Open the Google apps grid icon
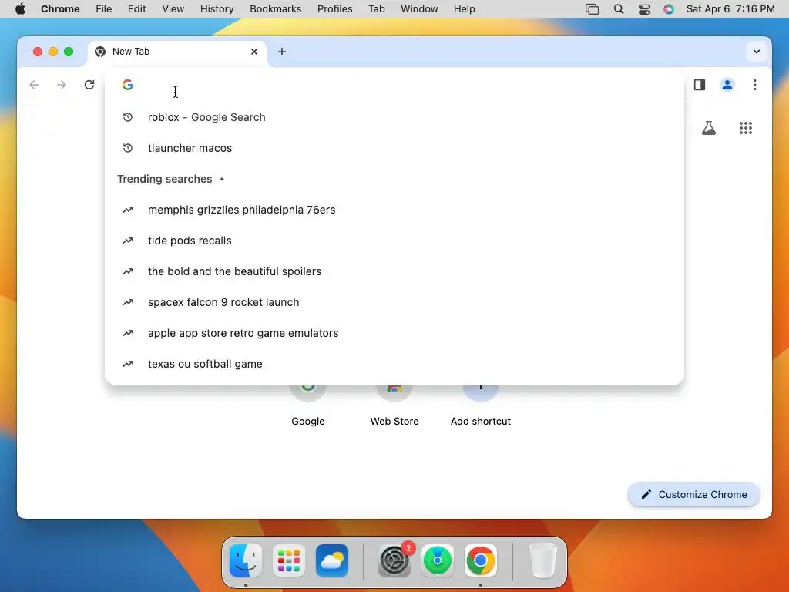The height and width of the screenshot is (592, 789). [x=746, y=128]
